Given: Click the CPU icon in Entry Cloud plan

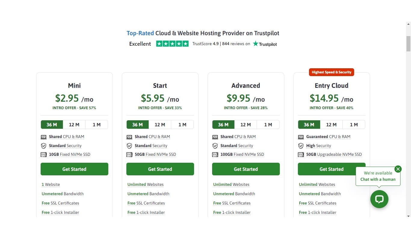Looking at the screenshot, I should tap(301, 137).
